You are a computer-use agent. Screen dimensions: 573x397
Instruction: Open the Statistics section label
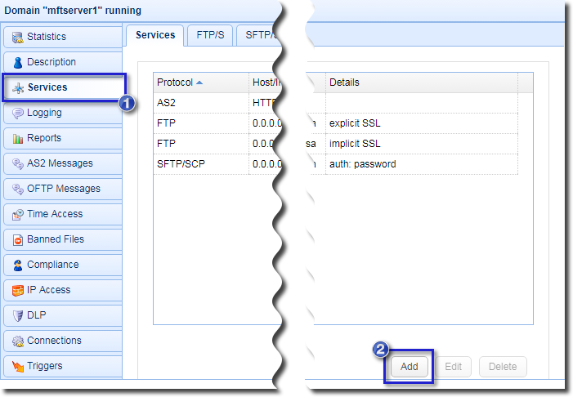coord(47,37)
